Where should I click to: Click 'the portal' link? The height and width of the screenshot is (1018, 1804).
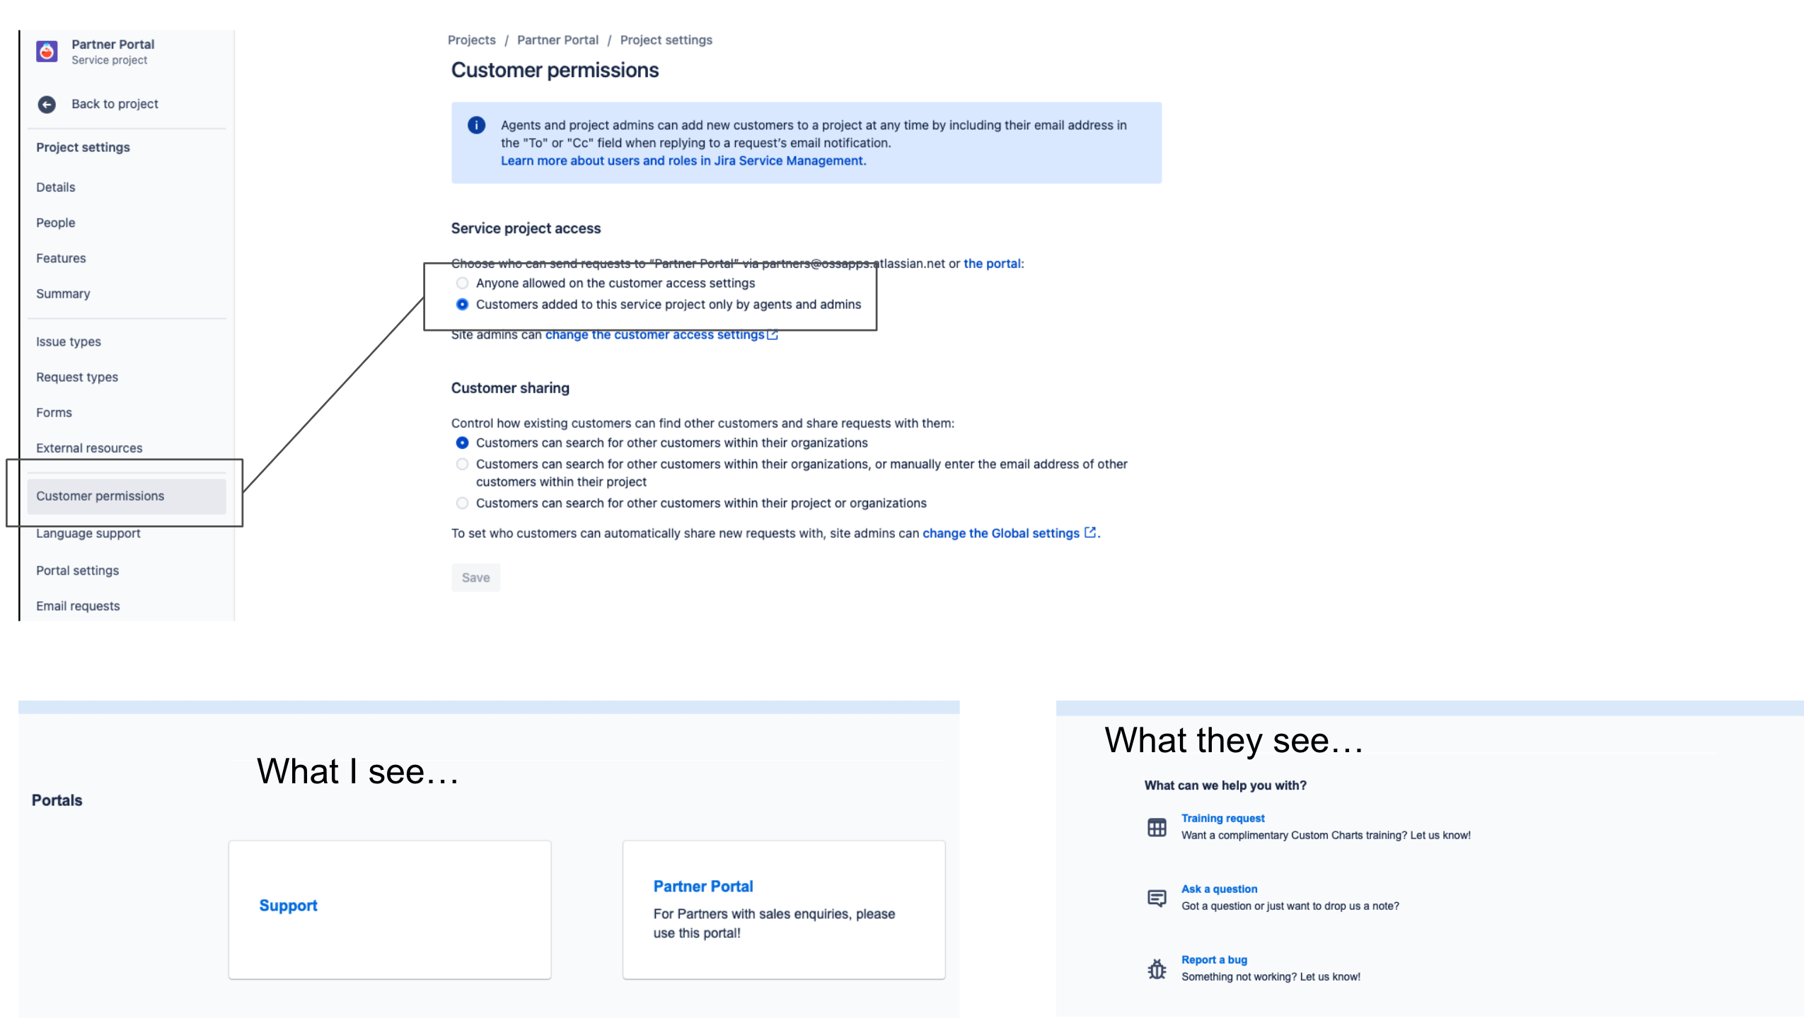pyautogui.click(x=992, y=263)
